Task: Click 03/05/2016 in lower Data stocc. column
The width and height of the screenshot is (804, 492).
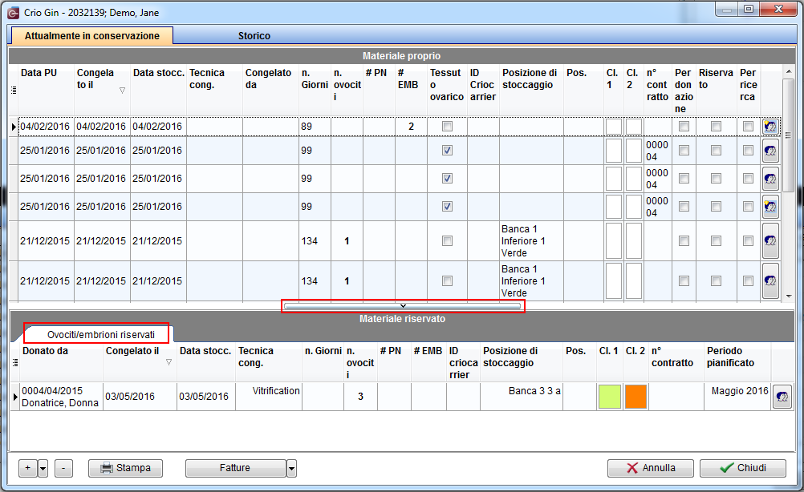Action: click(x=206, y=397)
